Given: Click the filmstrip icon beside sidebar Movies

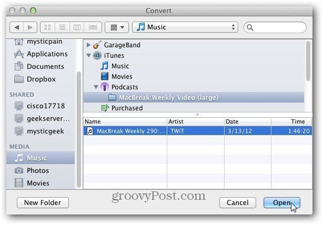Looking at the screenshot, I should point(19,183).
